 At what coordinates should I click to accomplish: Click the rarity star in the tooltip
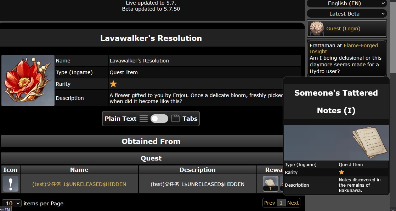[341, 172]
